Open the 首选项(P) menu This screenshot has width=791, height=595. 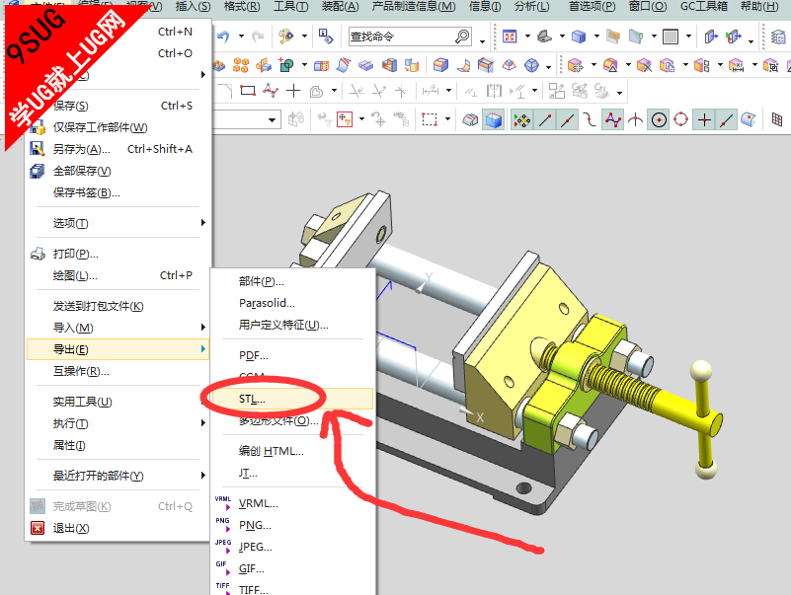[592, 7]
